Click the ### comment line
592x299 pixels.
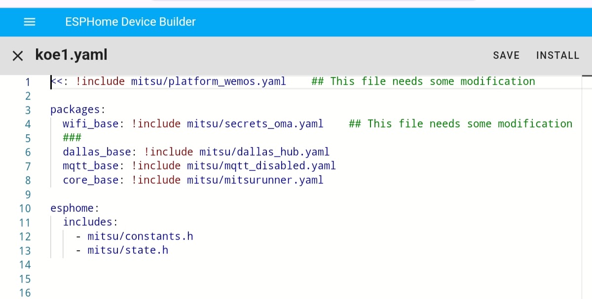72,138
